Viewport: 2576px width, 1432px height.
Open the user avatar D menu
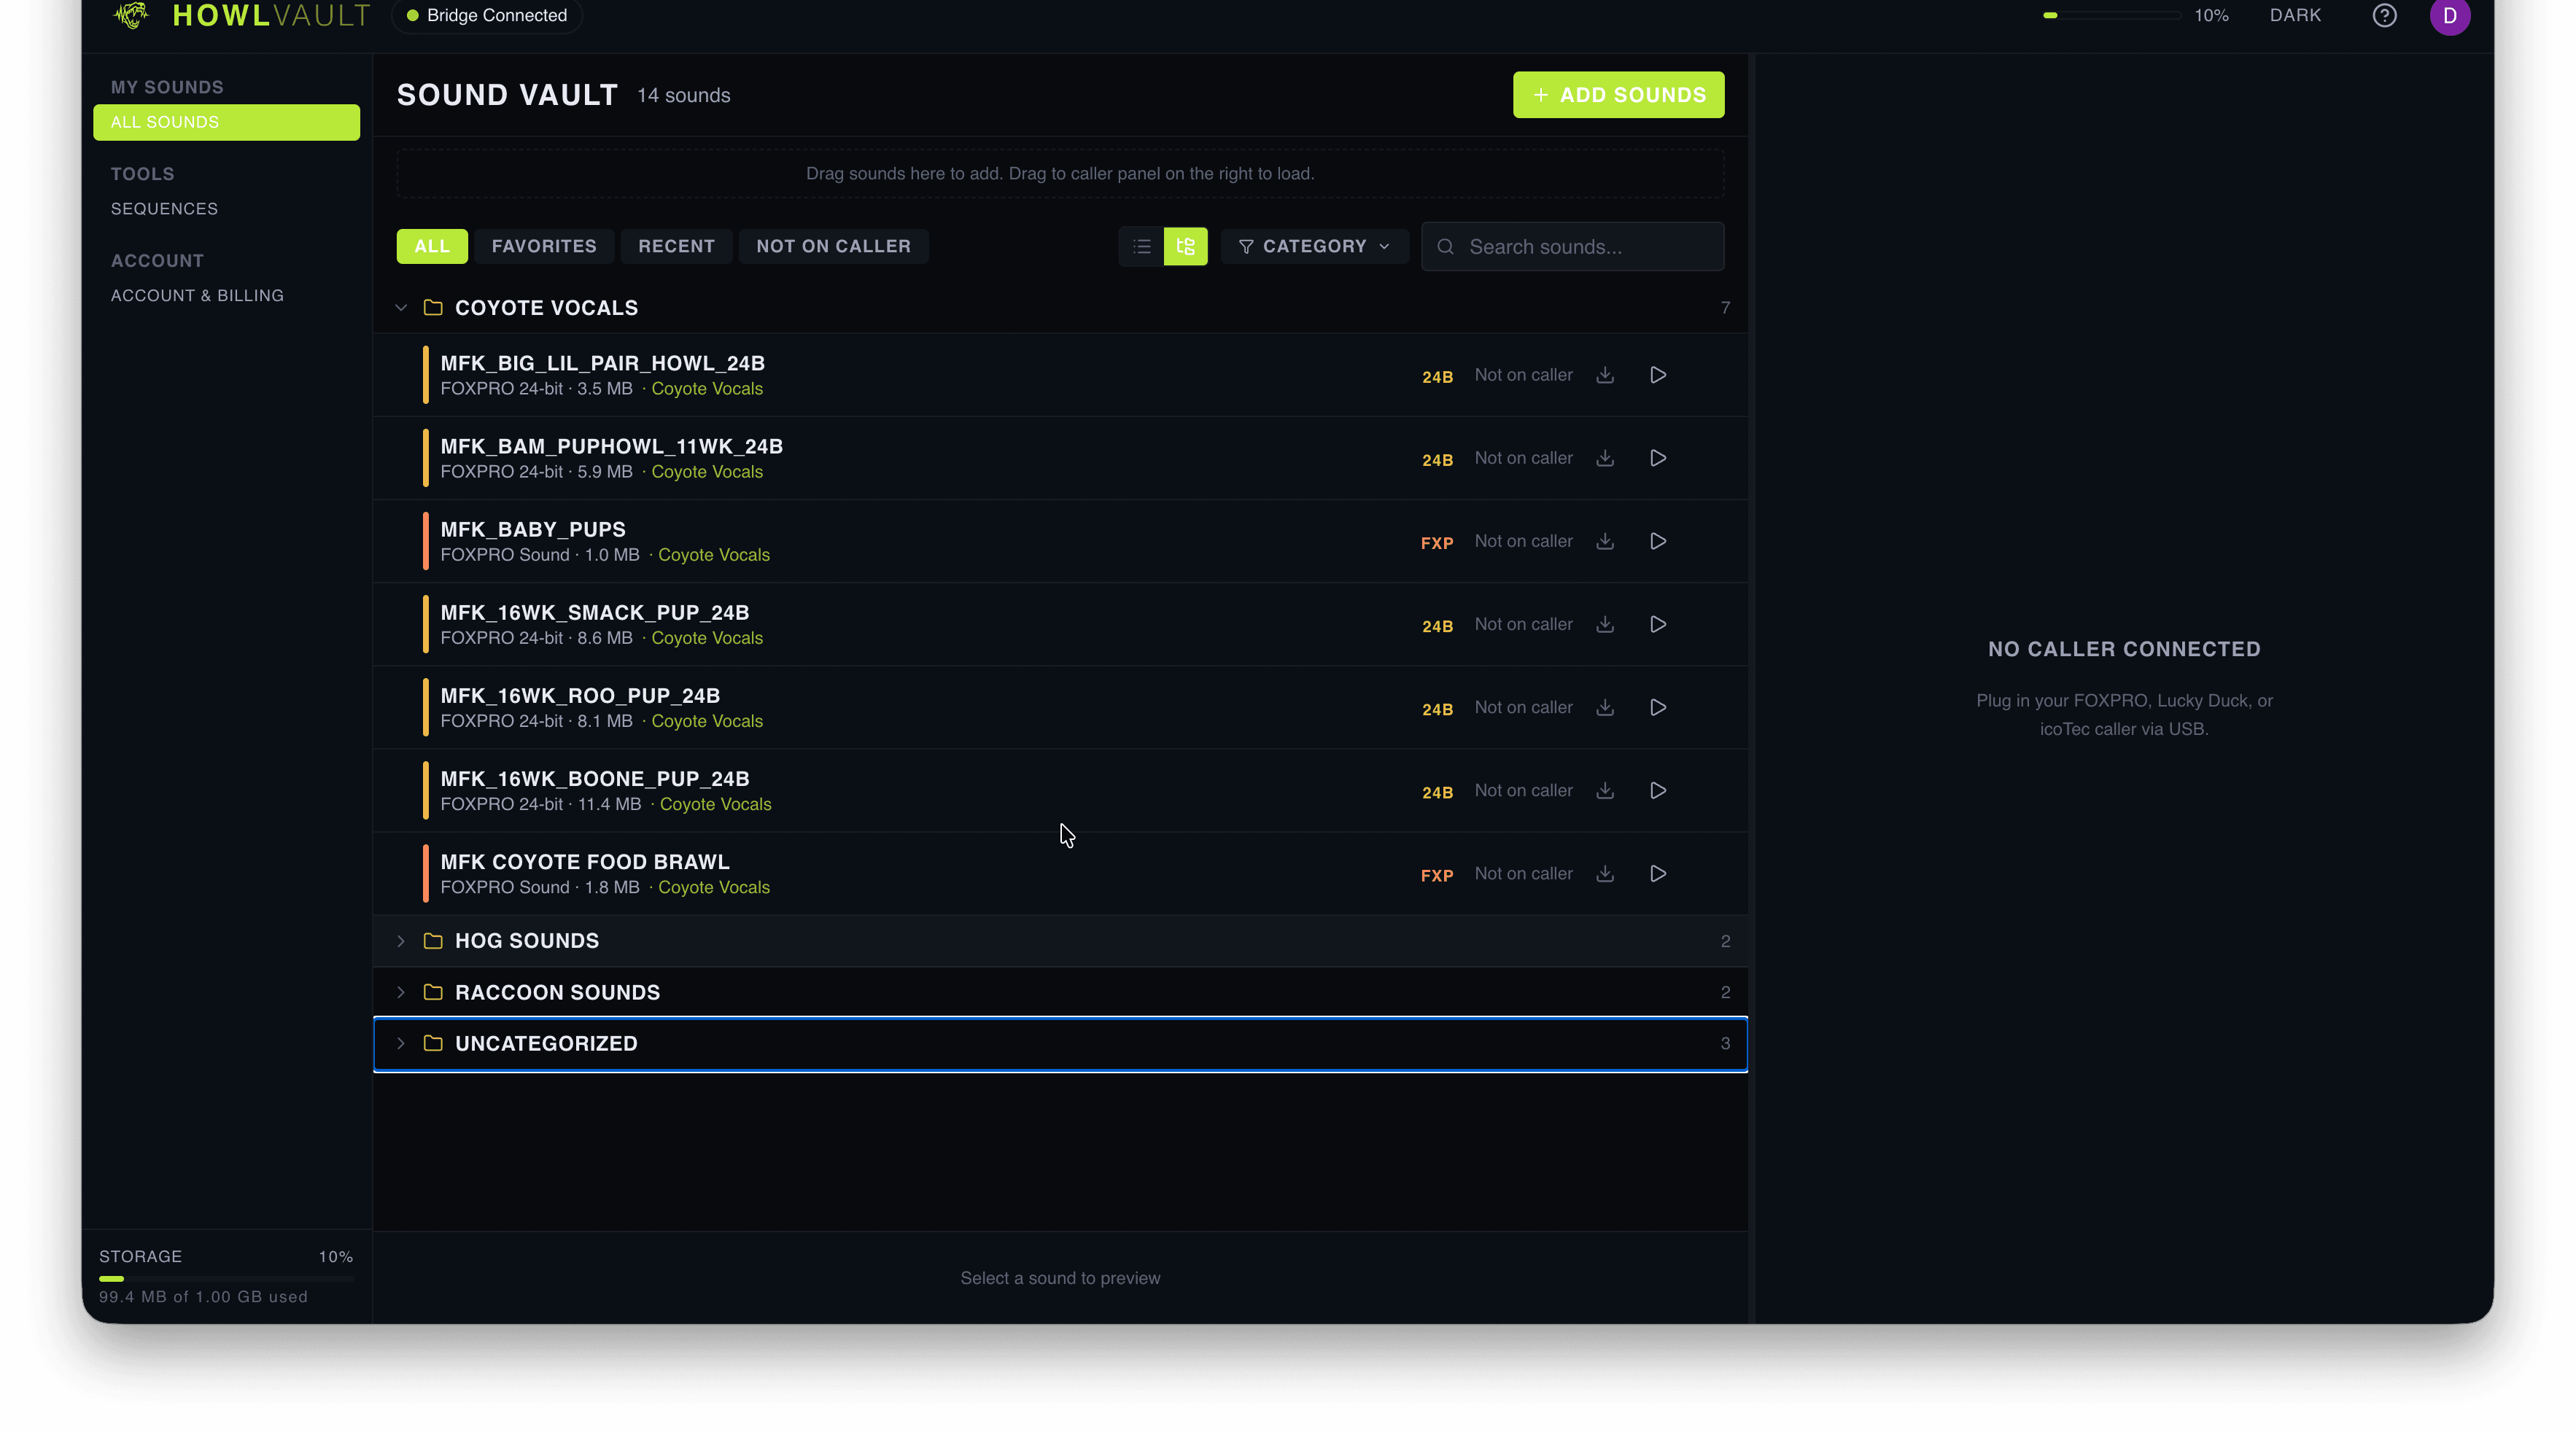[x=2449, y=16]
